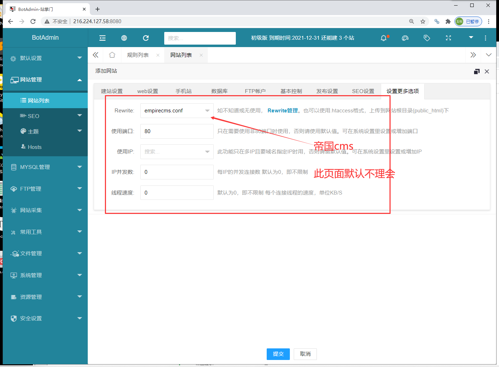
Task: Open the SEO设置 tab
Action: click(363, 91)
